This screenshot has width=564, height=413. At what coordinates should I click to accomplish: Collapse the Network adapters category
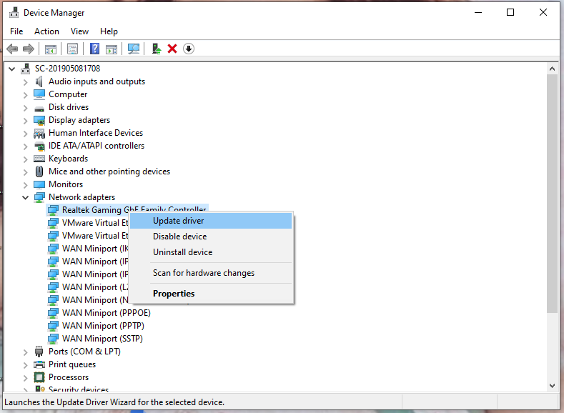25,197
